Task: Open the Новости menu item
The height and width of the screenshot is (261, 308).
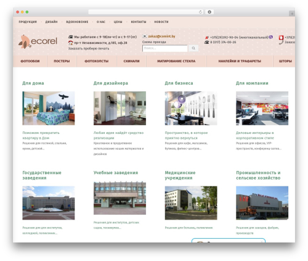Action: point(161,22)
